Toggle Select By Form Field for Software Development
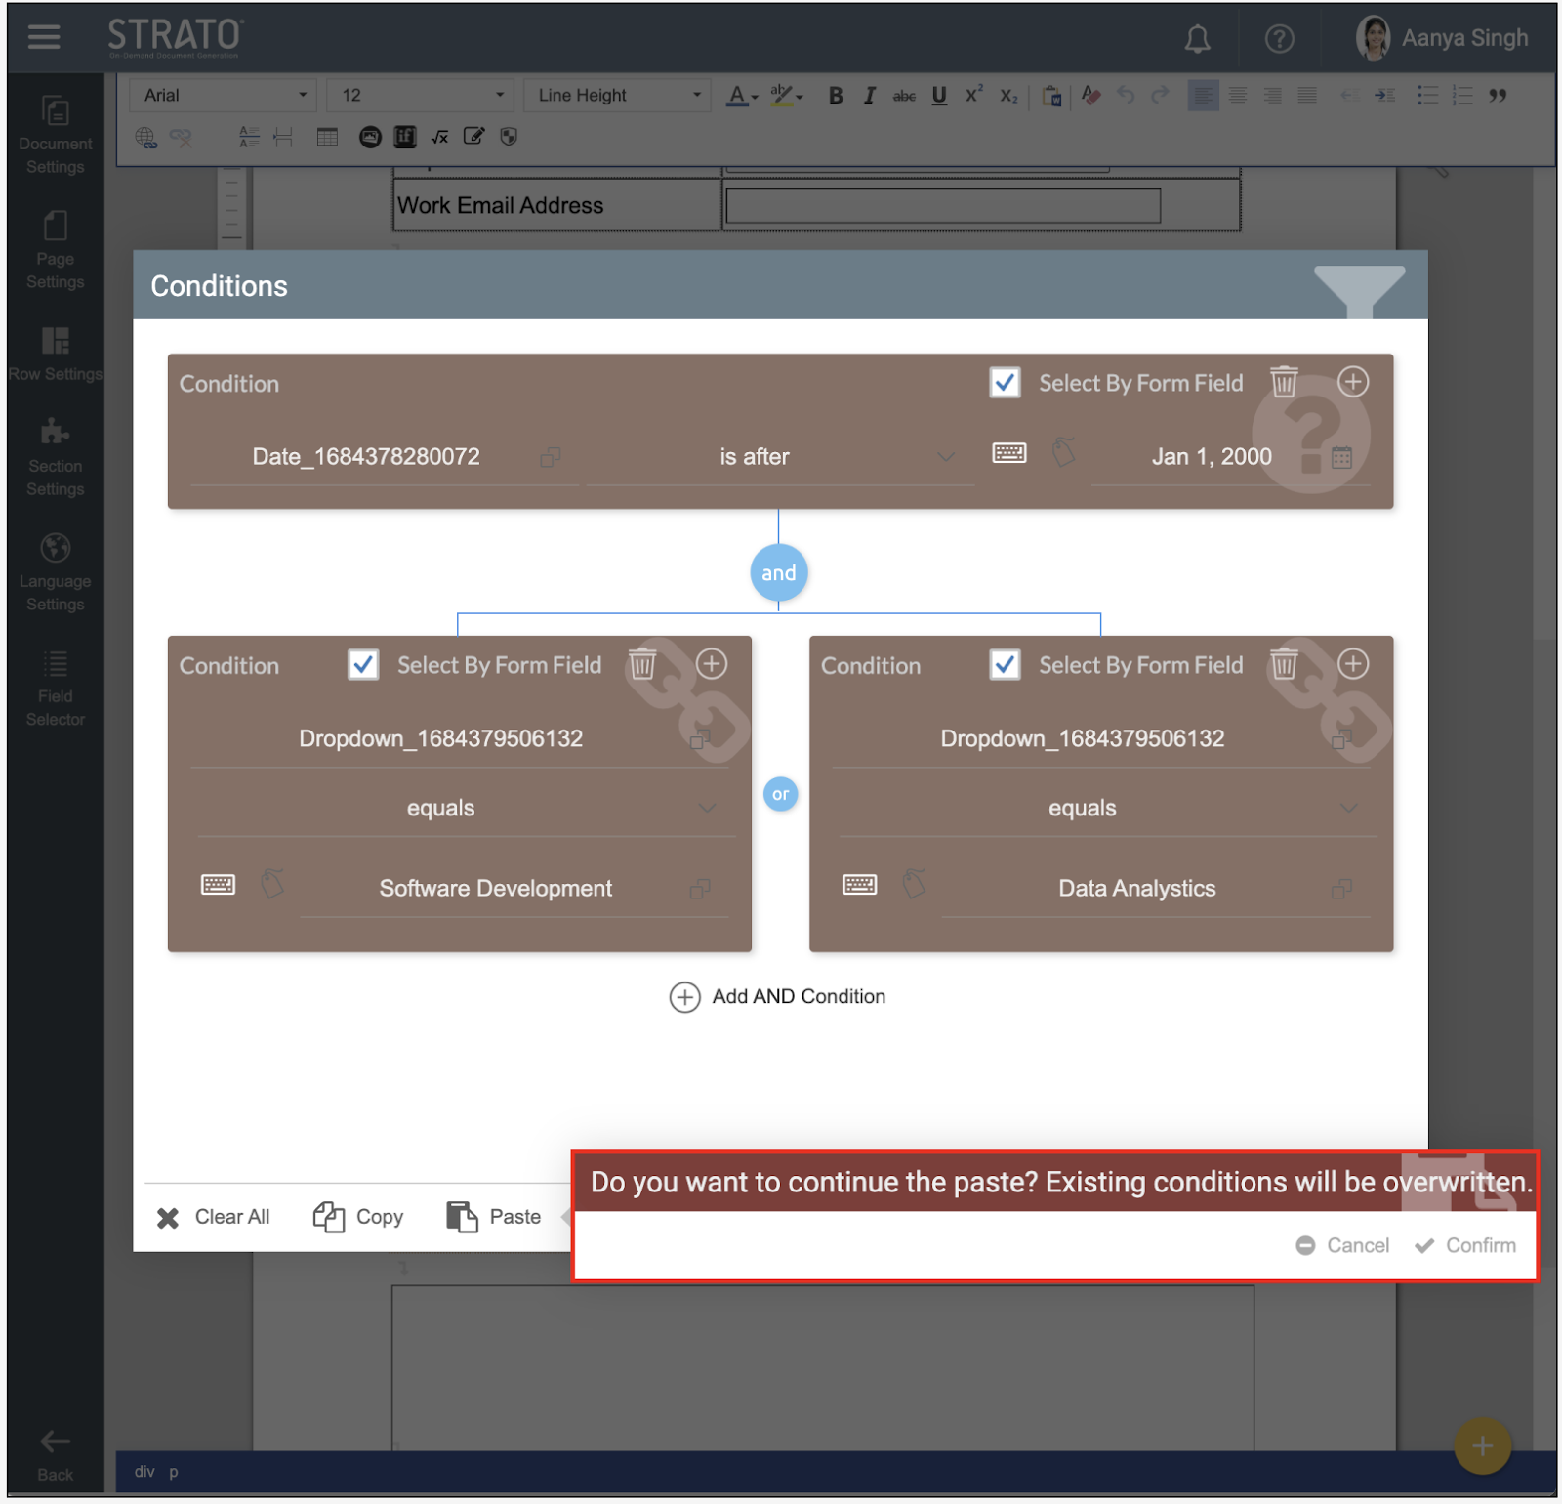Viewport: 1562px width, 1504px height. (363, 664)
